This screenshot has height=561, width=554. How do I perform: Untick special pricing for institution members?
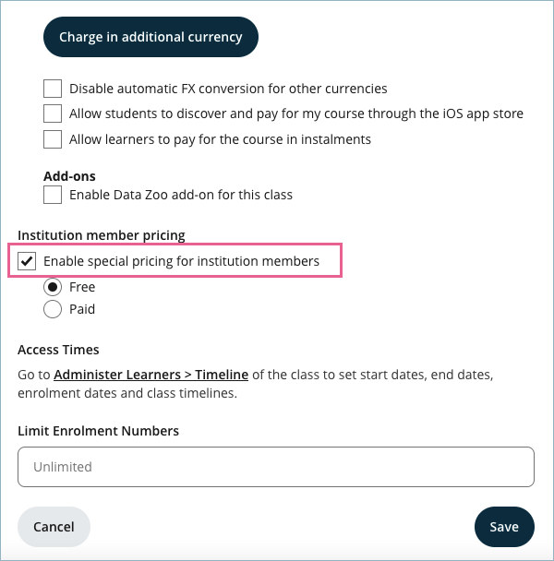pos(27,261)
